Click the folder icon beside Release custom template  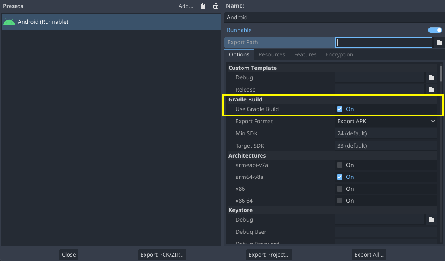click(x=431, y=89)
